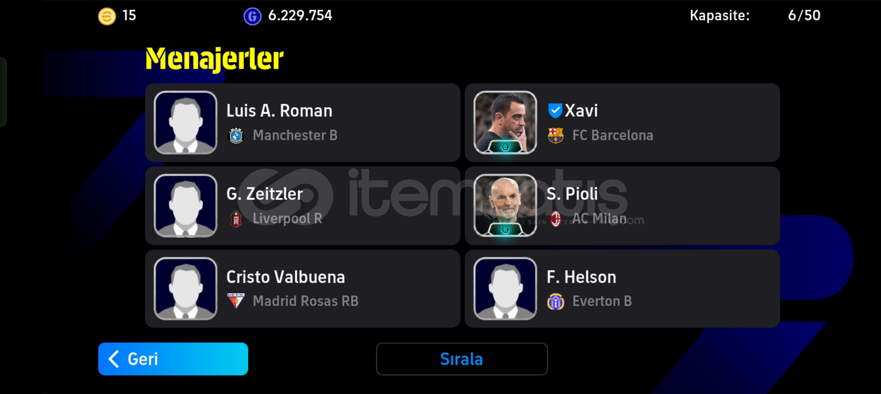Open the Sırala sort options

point(462,359)
